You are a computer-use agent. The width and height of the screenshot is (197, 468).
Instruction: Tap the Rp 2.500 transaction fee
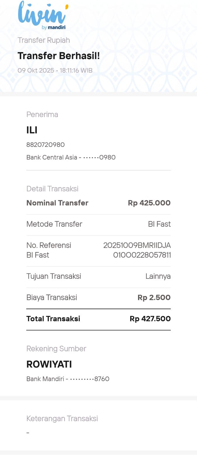tap(154, 297)
